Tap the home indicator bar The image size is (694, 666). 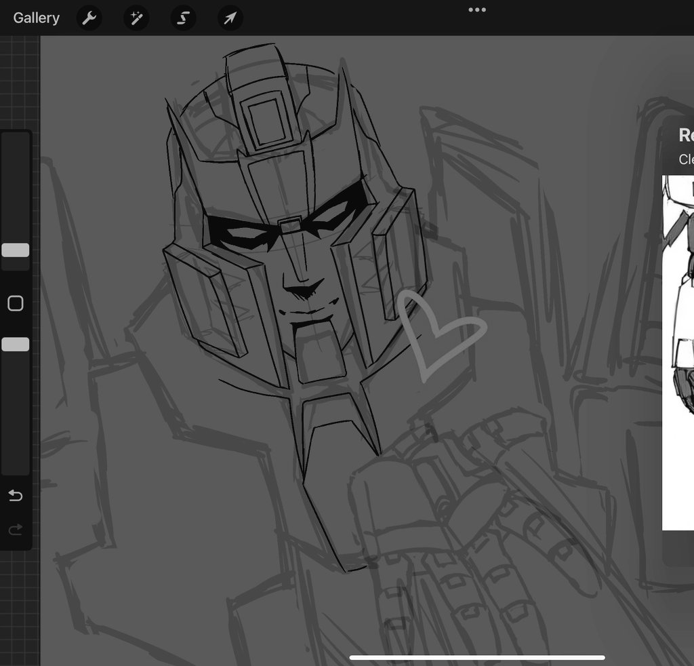point(477,658)
